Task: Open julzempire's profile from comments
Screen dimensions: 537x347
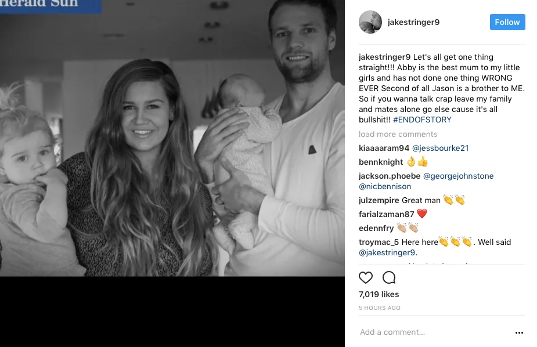Action: [x=379, y=200]
